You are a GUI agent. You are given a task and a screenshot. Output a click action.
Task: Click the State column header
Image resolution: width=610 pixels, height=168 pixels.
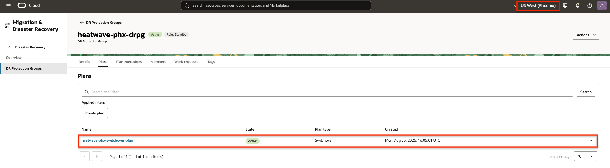(x=250, y=129)
